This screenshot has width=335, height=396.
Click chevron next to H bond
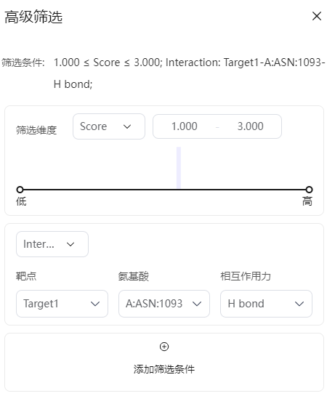[299, 304]
